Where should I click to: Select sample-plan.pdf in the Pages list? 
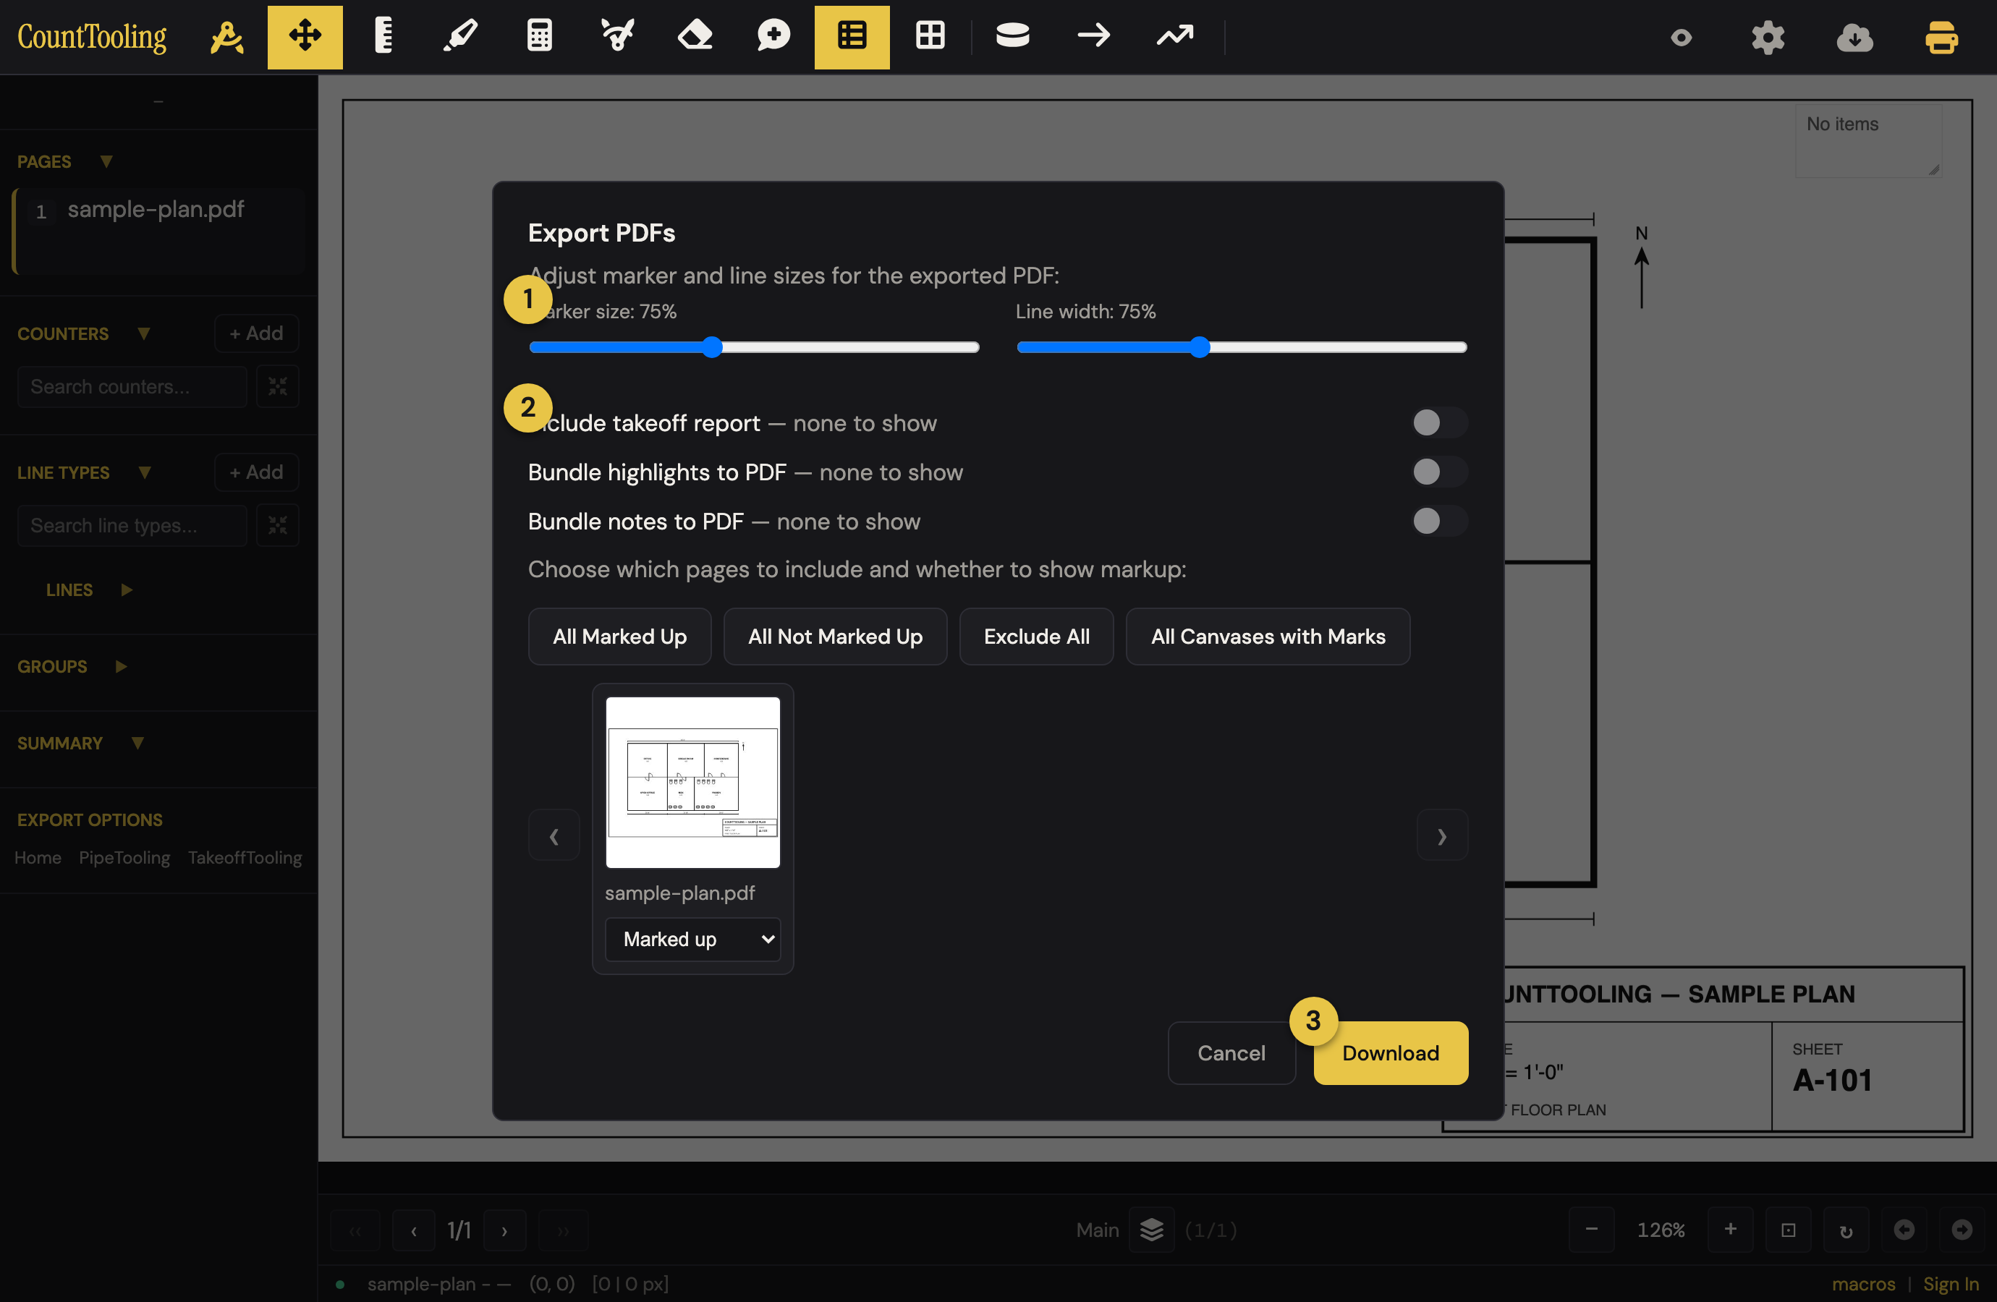click(x=159, y=231)
